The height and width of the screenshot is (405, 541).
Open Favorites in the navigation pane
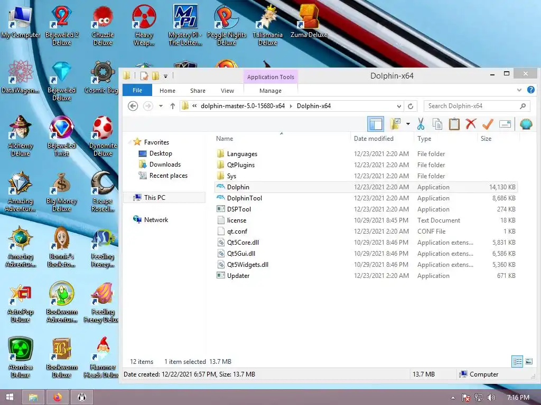tap(156, 142)
